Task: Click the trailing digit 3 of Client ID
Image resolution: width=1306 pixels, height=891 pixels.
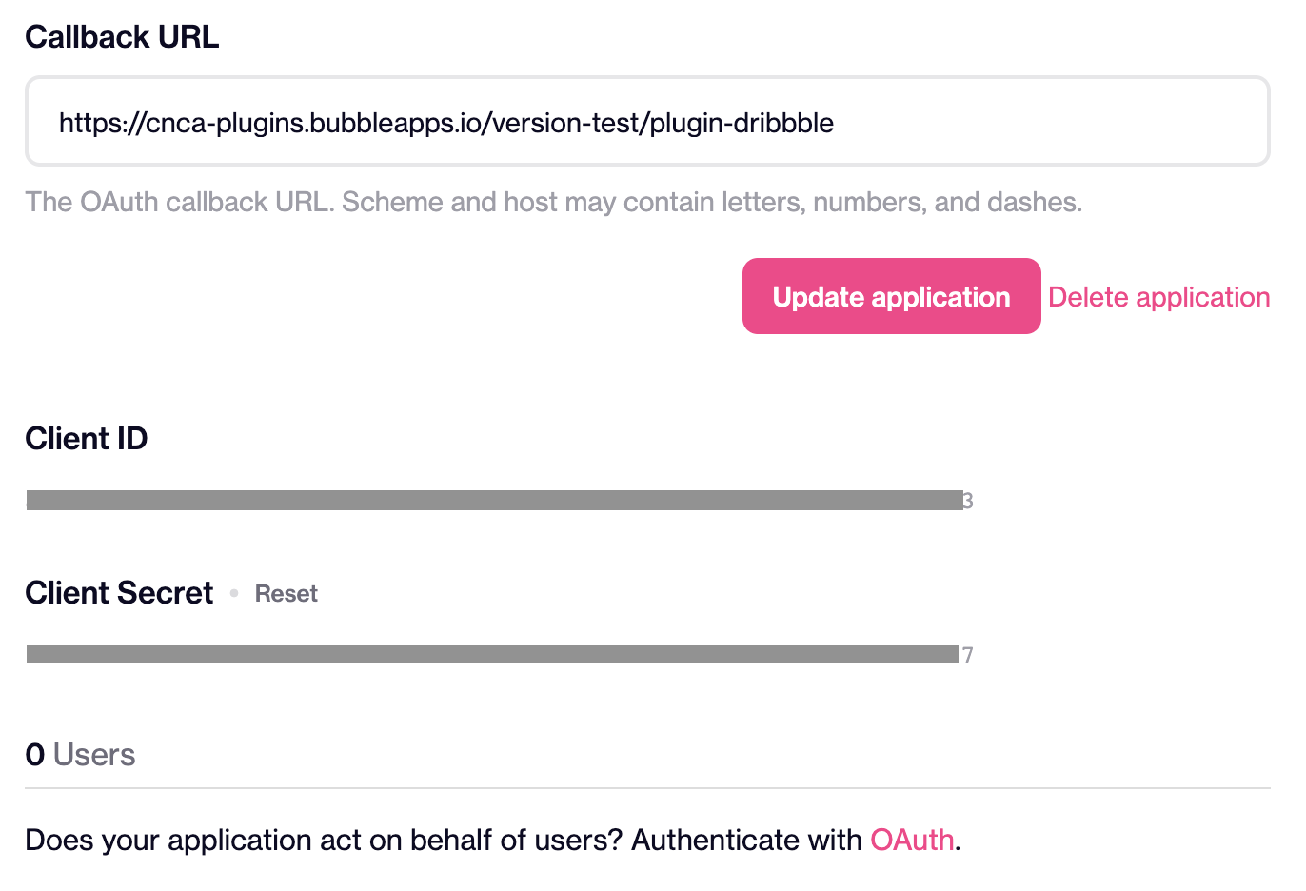Action: click(x=968, y=502)
